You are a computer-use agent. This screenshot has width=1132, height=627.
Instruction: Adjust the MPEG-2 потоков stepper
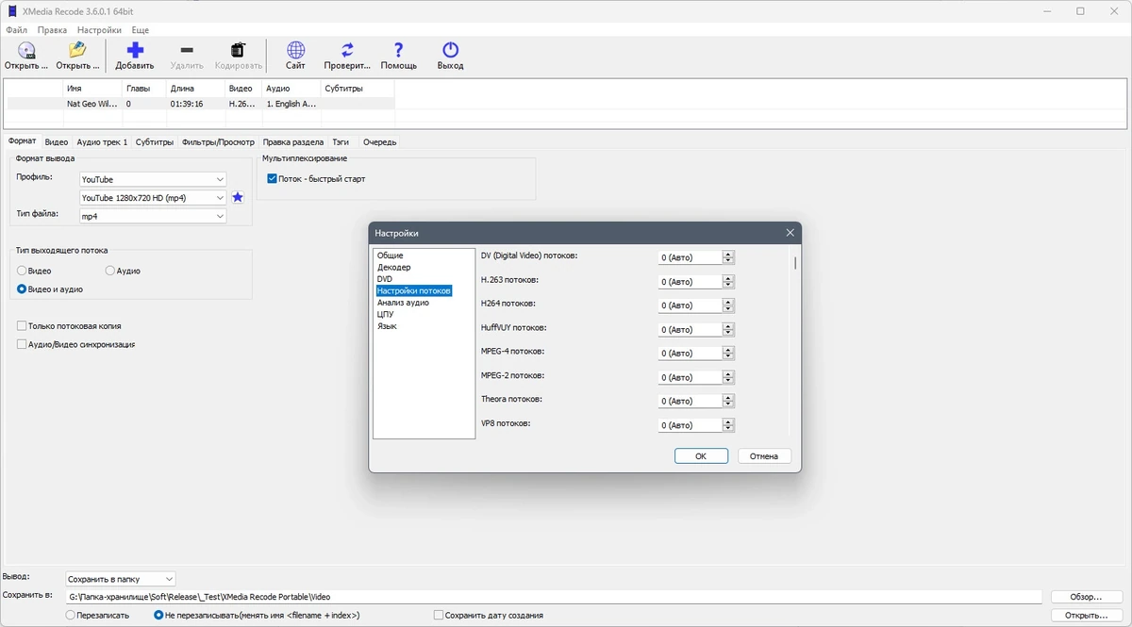point(727,377)
